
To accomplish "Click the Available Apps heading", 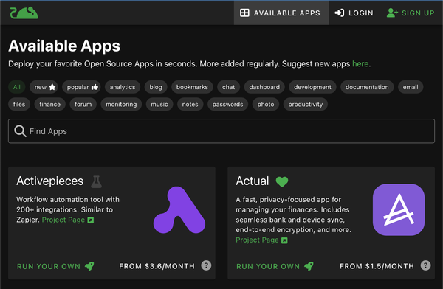I will click(64, 46).
